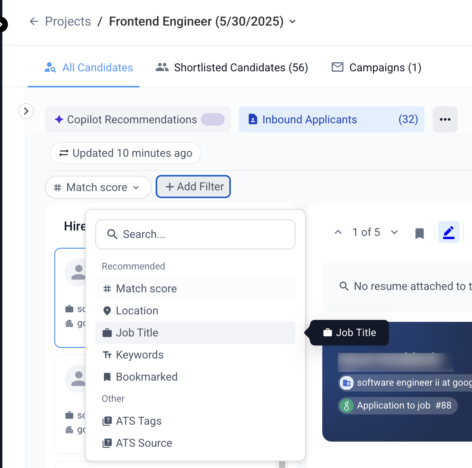The image size is (472, 468).
Task: Click the Shortlisted Candidates people icon
Action: (x=162, y=67)
